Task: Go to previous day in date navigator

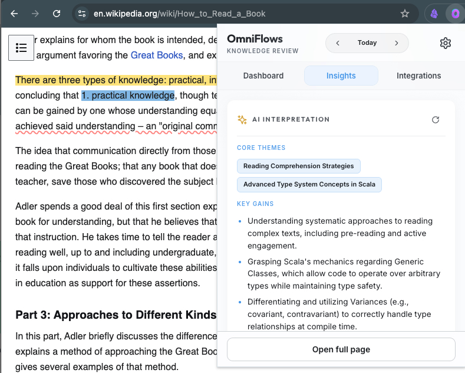Action: (x=338, y=43)
